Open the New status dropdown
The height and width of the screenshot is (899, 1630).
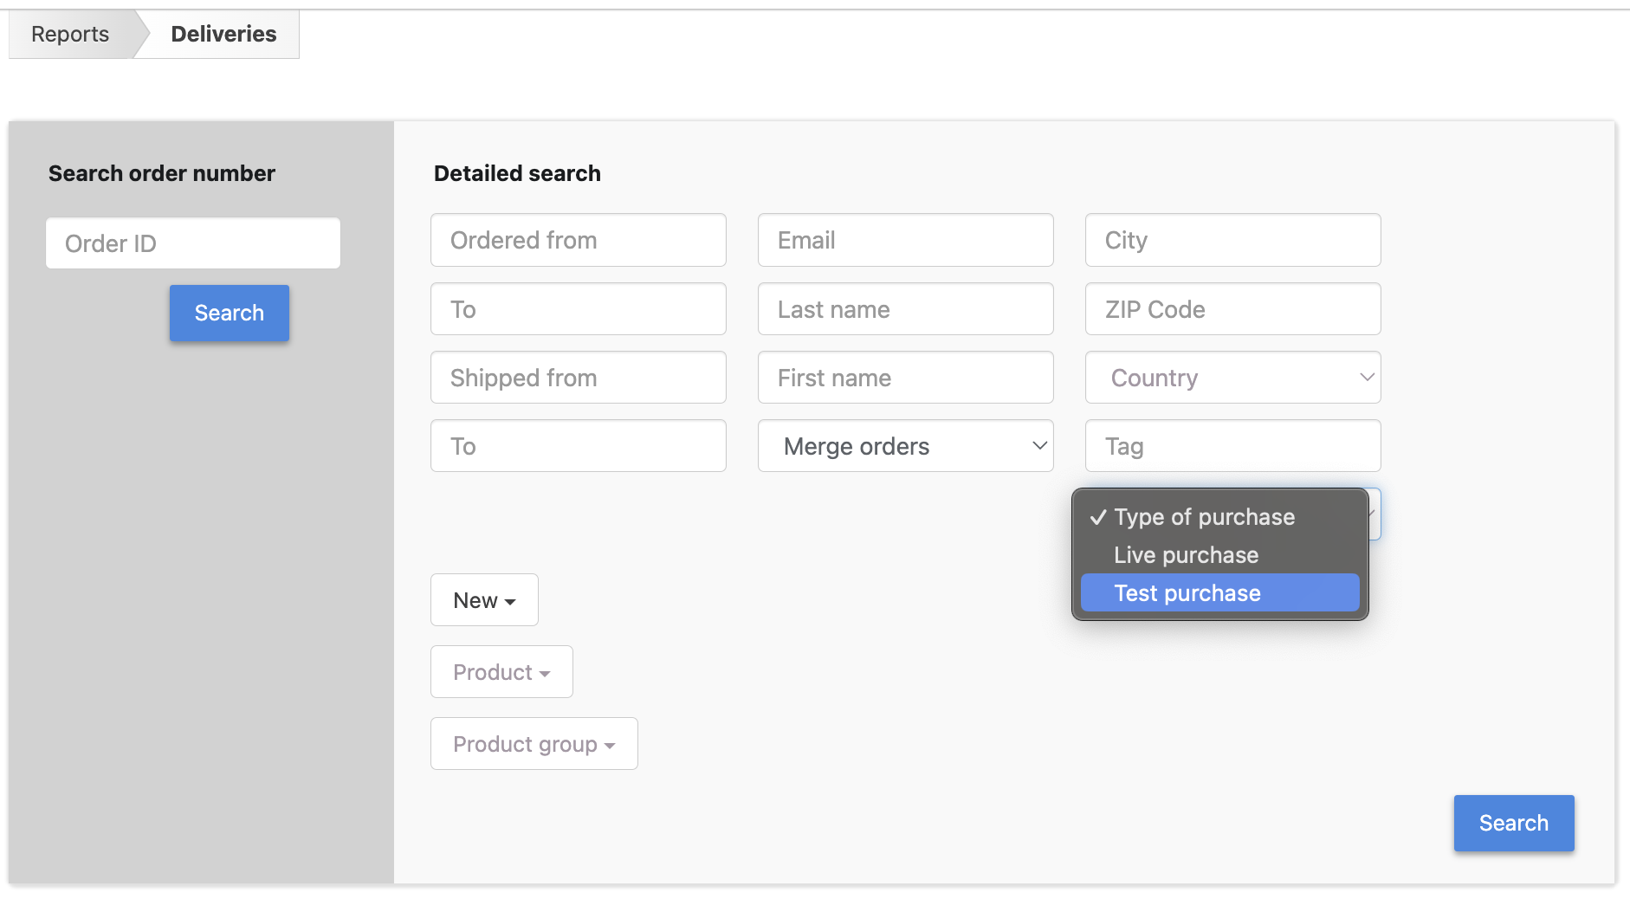tap(484, 600)
